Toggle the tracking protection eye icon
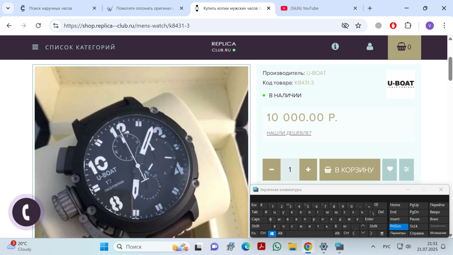The height and width of the screenshot is (255, 453). (345, 25)
